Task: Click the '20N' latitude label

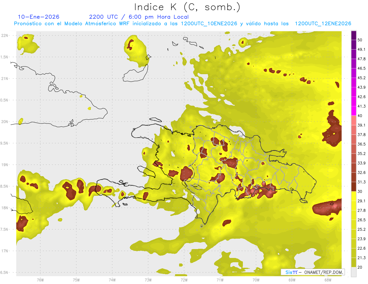Action: [5, 122]
